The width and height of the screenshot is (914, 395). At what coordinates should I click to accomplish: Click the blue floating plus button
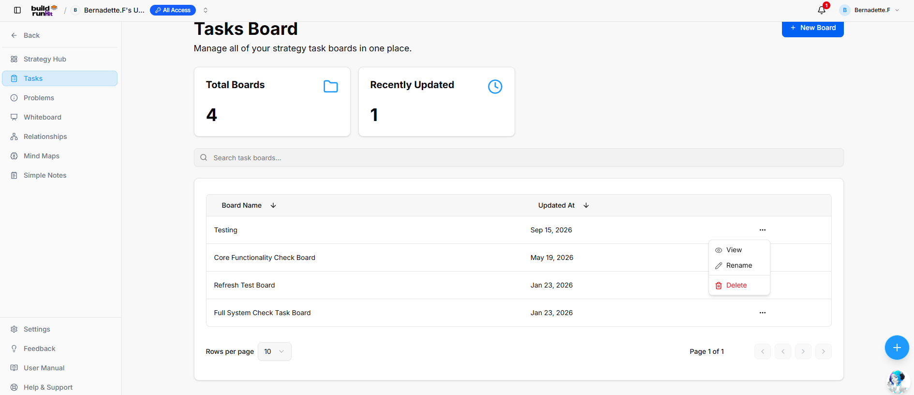tap(897, 348)
